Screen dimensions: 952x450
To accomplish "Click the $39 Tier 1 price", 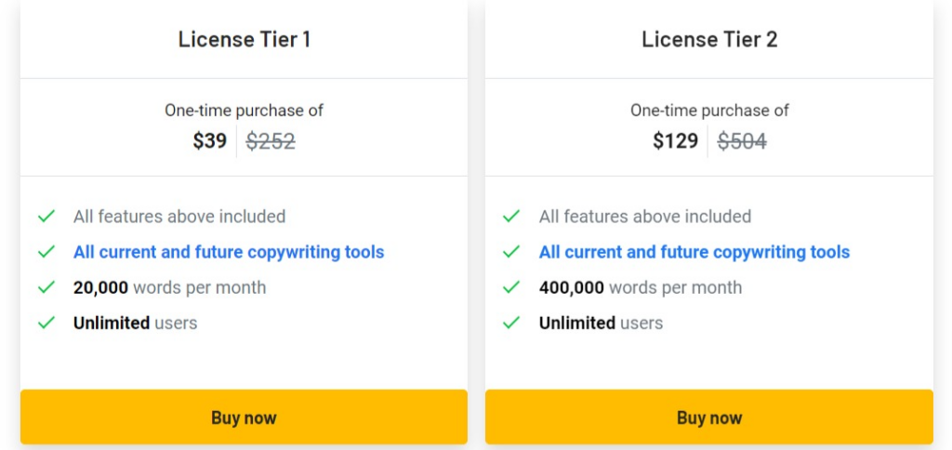I will (210, 141).
